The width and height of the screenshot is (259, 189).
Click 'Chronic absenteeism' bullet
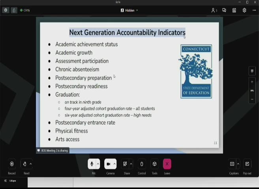77,69
